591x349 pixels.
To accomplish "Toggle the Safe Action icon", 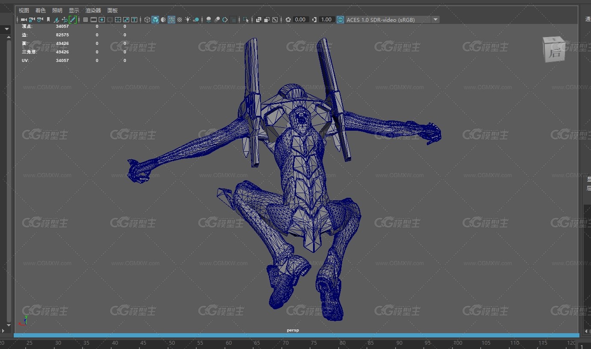I will tap(126, 20).
